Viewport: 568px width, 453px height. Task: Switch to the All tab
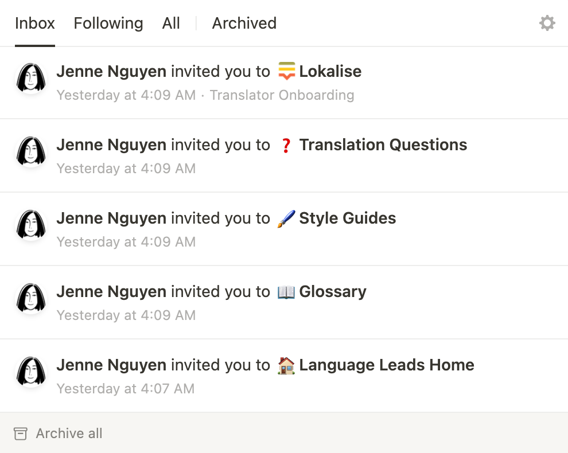[171, 23]
